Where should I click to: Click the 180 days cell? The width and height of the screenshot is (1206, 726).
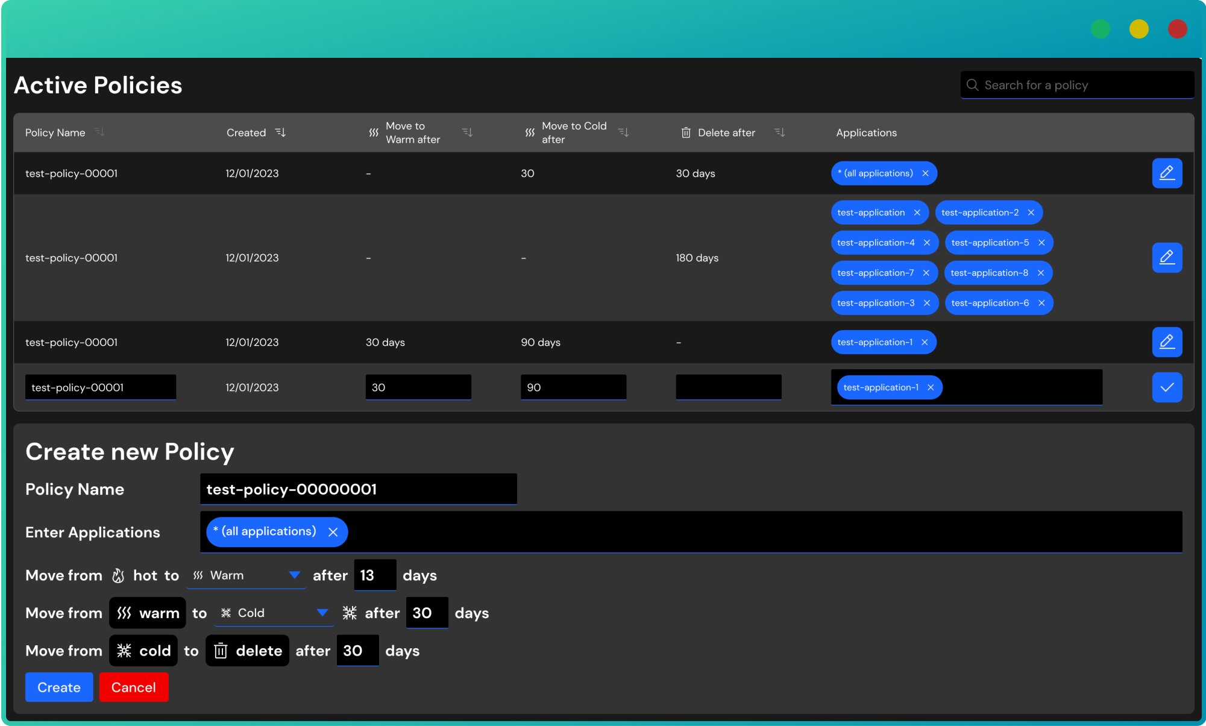(697, 258)
